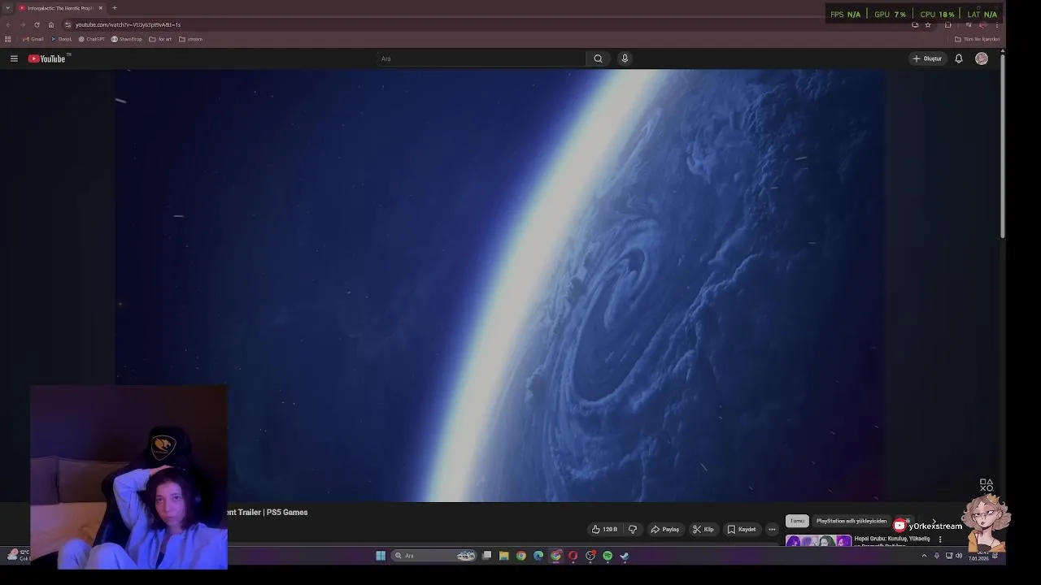Click the page vertical scrollbar
Image resolution: width=1041 pixels, height=585 pixels.
(x=1003, y=145)
